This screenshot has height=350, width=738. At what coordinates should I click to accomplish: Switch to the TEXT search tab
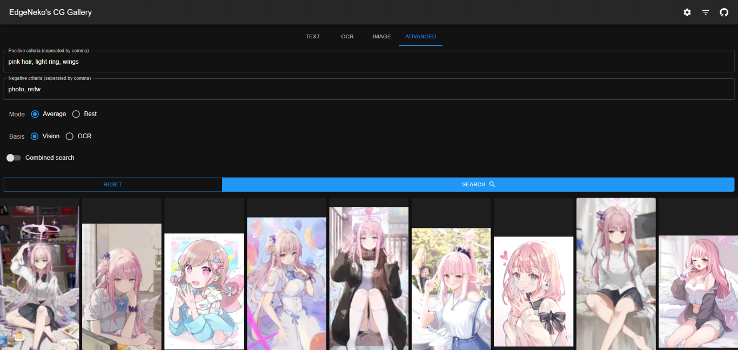click(313, 37)
